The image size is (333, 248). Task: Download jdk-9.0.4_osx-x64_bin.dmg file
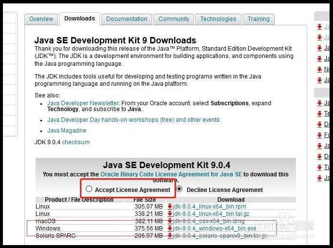[x=209, y=221]
